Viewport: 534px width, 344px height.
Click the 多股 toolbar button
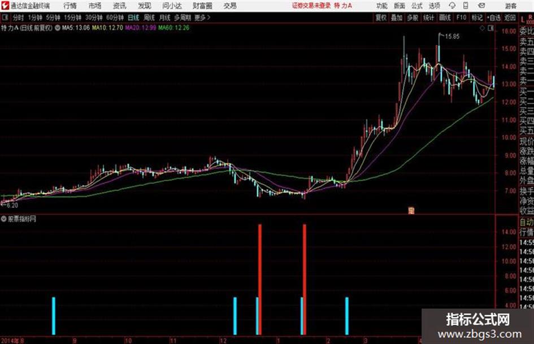(x=413, y=18)
